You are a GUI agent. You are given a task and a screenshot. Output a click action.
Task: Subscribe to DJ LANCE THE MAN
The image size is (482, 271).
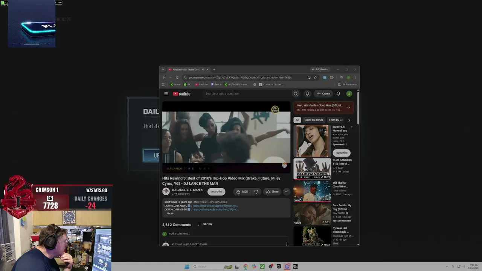[216, 192]
